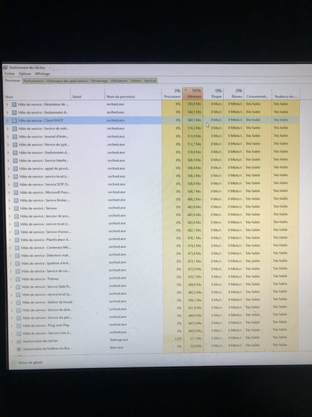Image resolution: width=312 pixels, height=417 pixels.
Task: Click Moins de détails link
Action: click(x=30, y=362)
